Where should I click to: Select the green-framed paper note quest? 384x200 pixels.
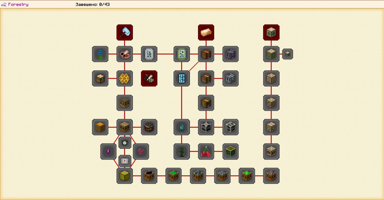point(181,54)
